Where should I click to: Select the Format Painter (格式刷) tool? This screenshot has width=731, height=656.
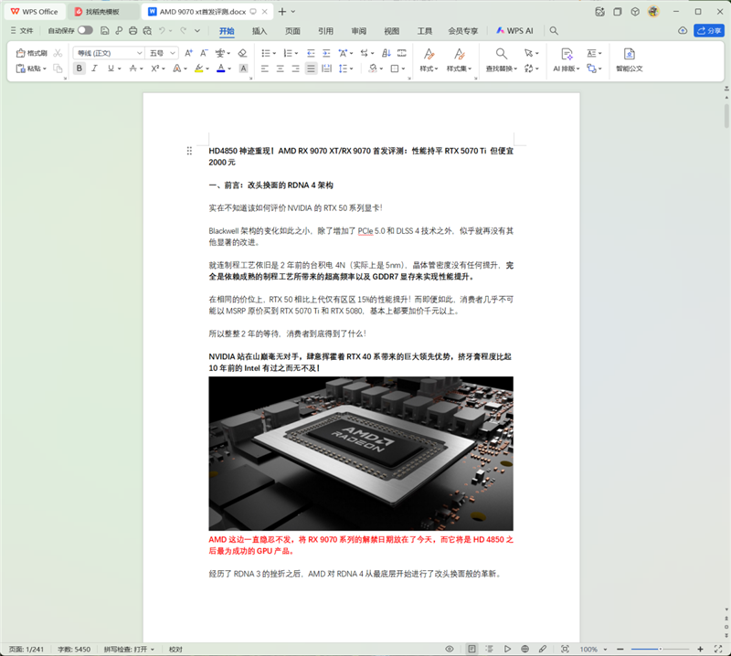27,53
